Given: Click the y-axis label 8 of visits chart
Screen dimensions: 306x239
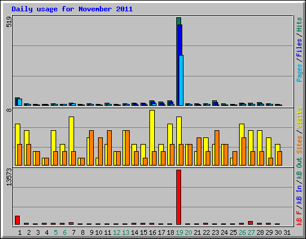Looking at the screenshot, I should 9,110.
